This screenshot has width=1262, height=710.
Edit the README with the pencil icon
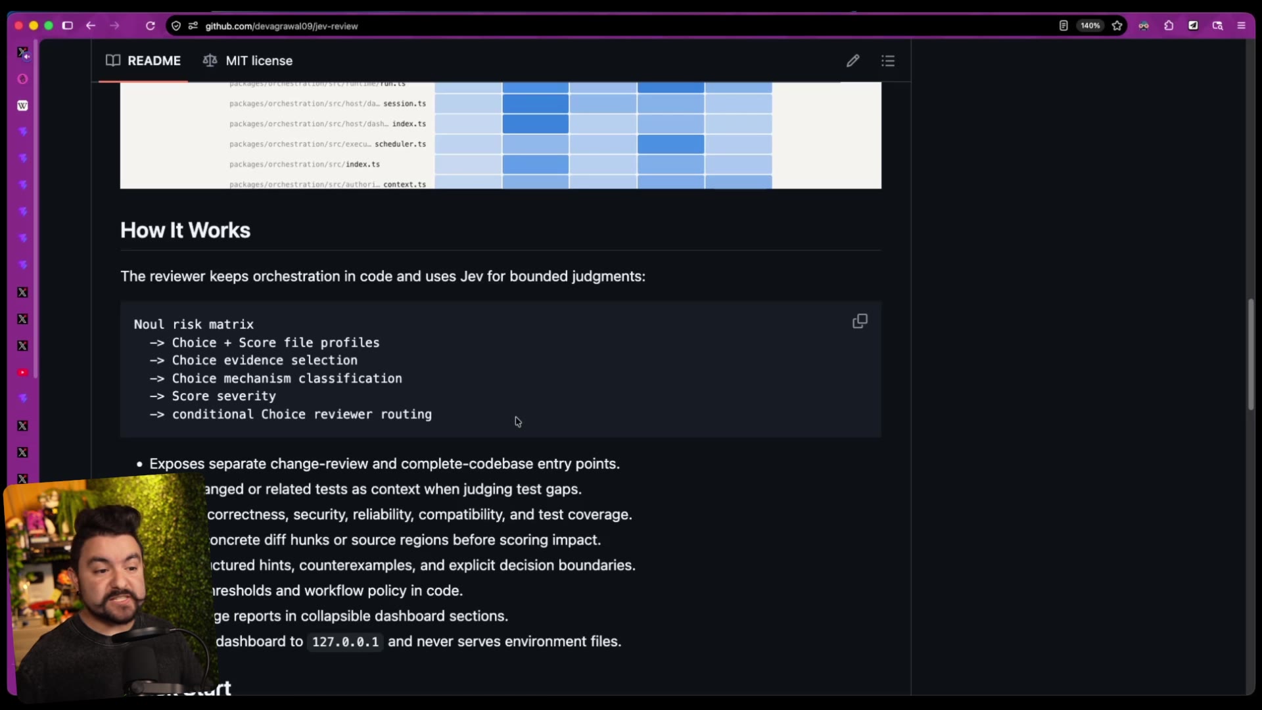(853, 60)
